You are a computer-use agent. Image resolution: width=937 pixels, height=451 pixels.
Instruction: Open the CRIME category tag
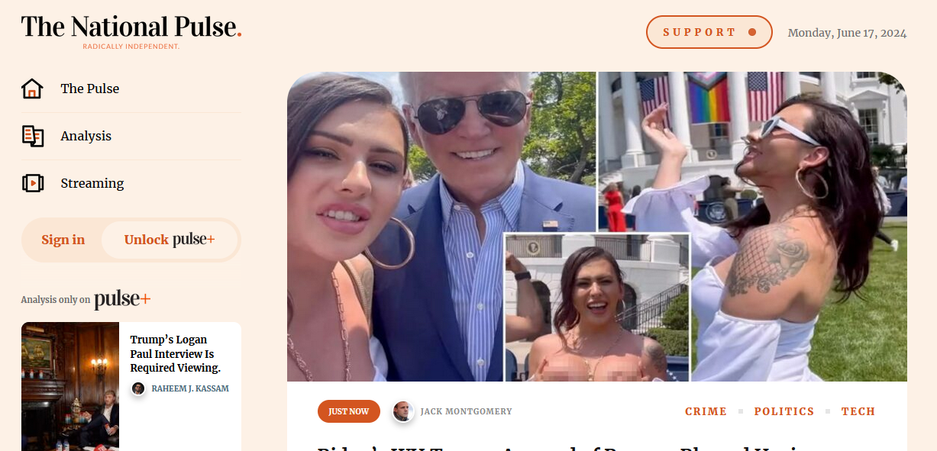coord(706,411)
